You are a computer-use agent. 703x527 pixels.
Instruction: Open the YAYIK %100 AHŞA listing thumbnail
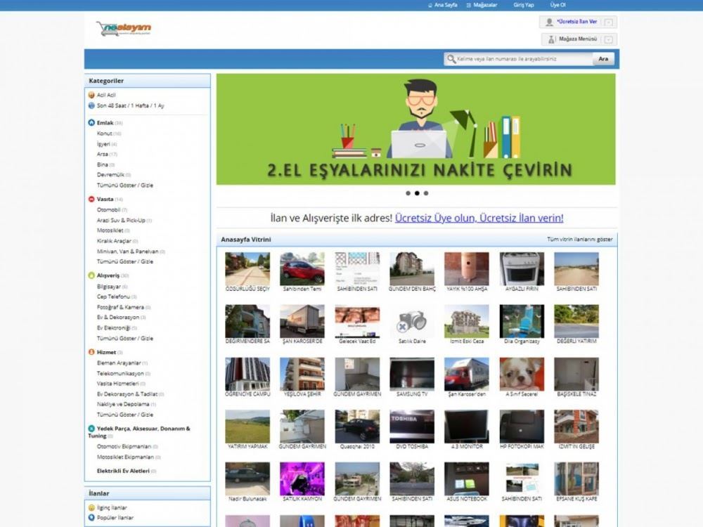(x=467, y=269)
